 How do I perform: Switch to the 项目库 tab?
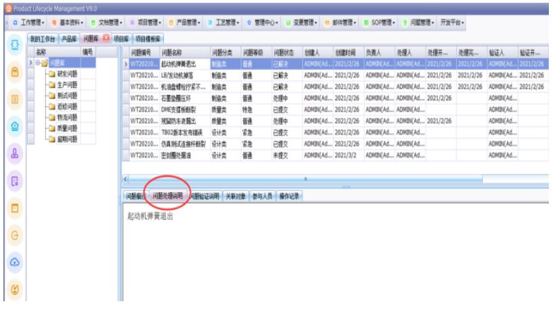click(121, 39)
